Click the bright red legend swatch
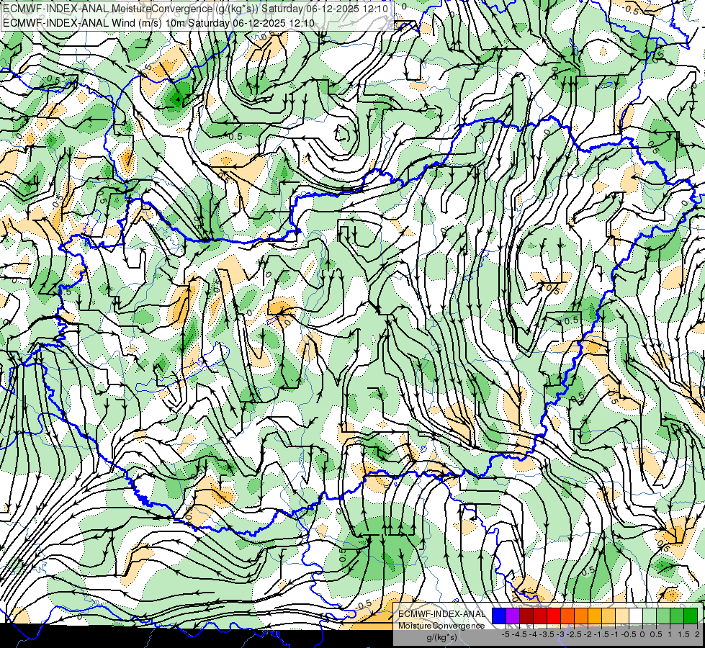The height and width of the screenshot is (648, 705). 554,616
